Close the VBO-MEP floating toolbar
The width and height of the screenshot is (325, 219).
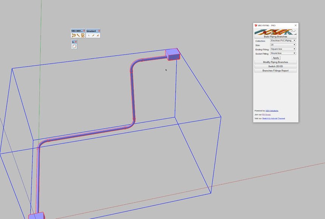coord(84,31)
